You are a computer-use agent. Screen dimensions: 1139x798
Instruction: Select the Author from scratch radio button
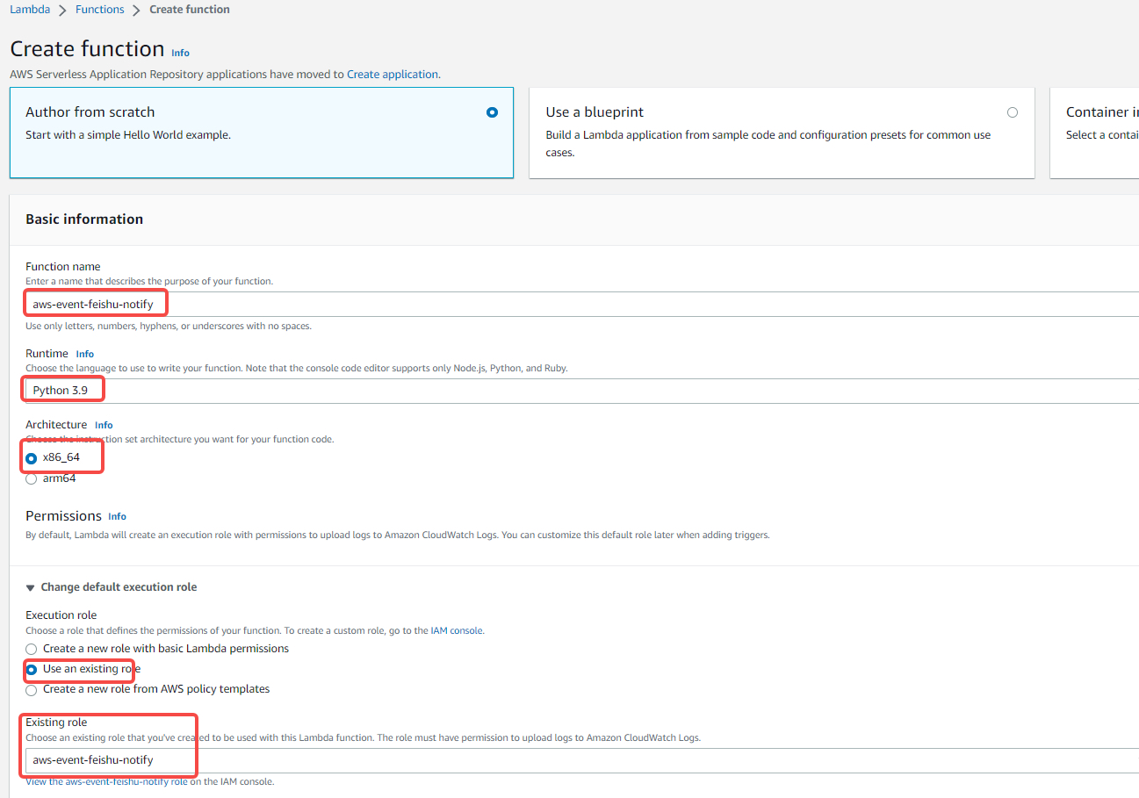point(492,112)
